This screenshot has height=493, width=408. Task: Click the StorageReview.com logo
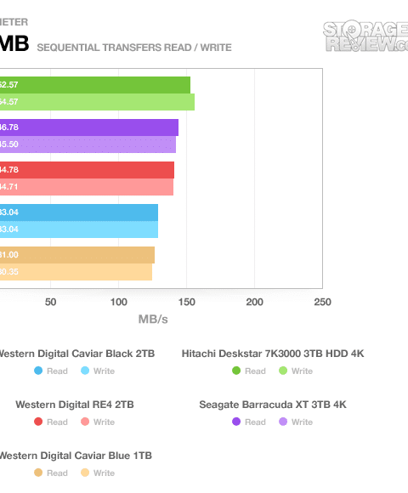[x=365, y=37]
